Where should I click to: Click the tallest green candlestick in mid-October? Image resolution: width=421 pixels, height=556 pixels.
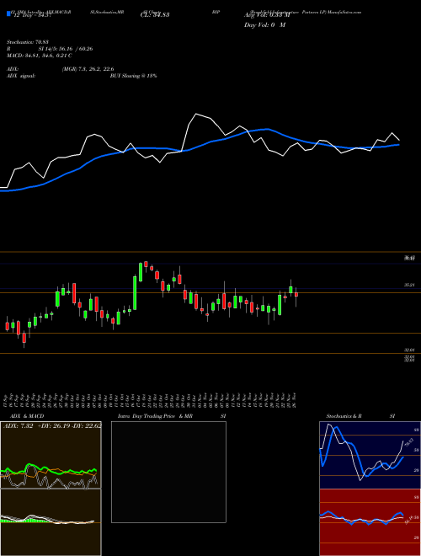(135, 293)
